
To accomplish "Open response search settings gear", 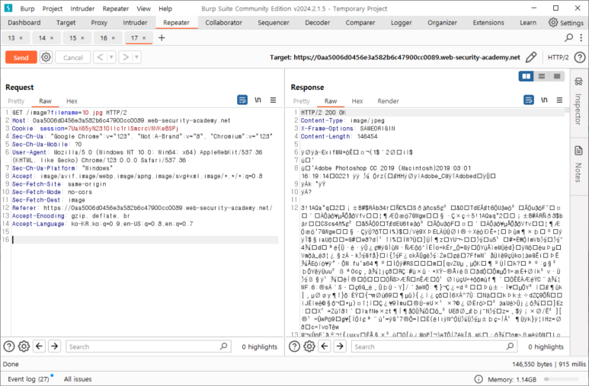I will [x=309, y=346].
